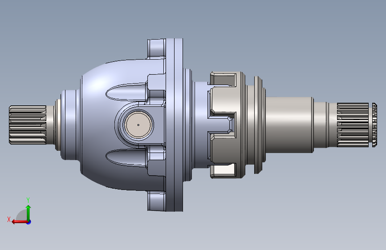Click the red X axis arrow of triad
386x250 pixels.
click(x=20, y=222)
